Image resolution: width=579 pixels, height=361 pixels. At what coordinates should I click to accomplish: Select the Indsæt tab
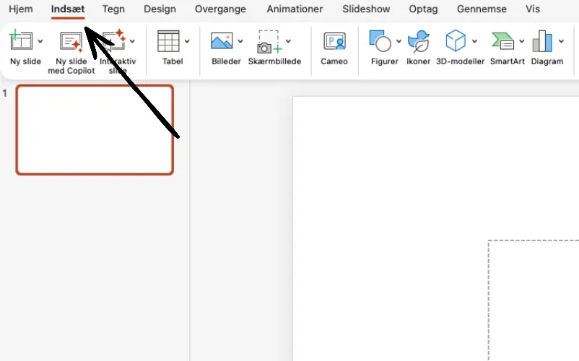68,9
